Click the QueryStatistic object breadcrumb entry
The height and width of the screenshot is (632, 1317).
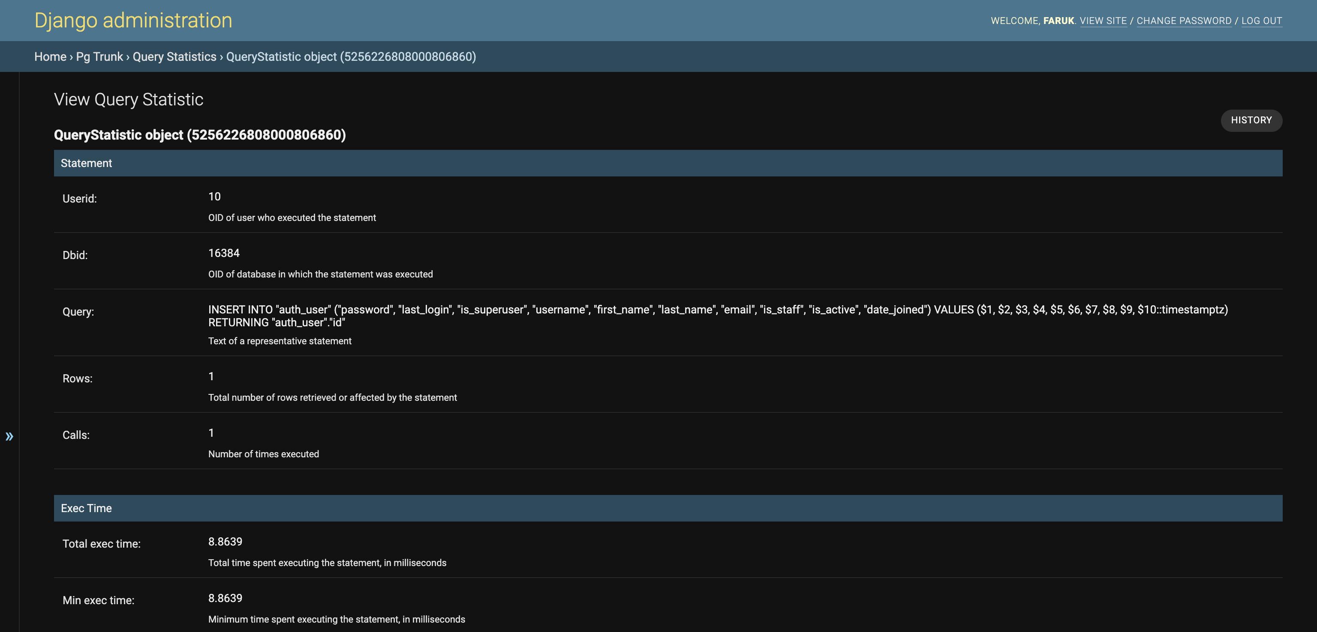[x=351, y=56]
